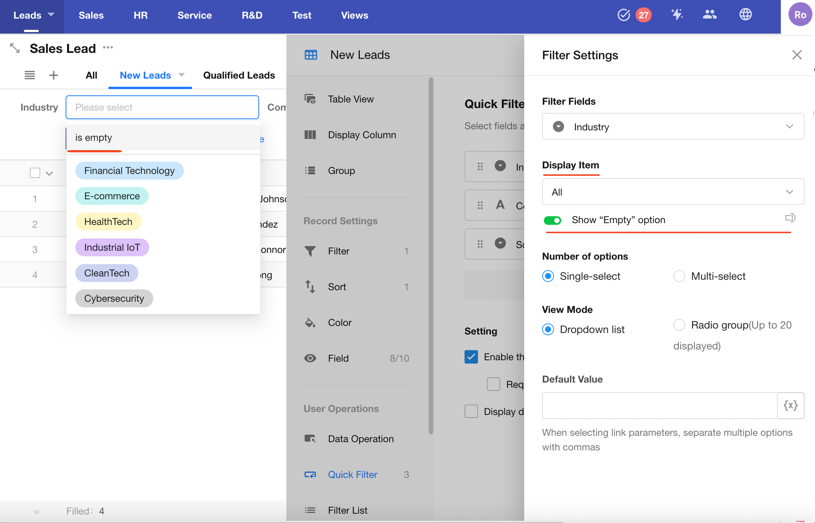Select the Multi-select radio button
Viewport: 815px width, 523px height.
coord(679,276)
